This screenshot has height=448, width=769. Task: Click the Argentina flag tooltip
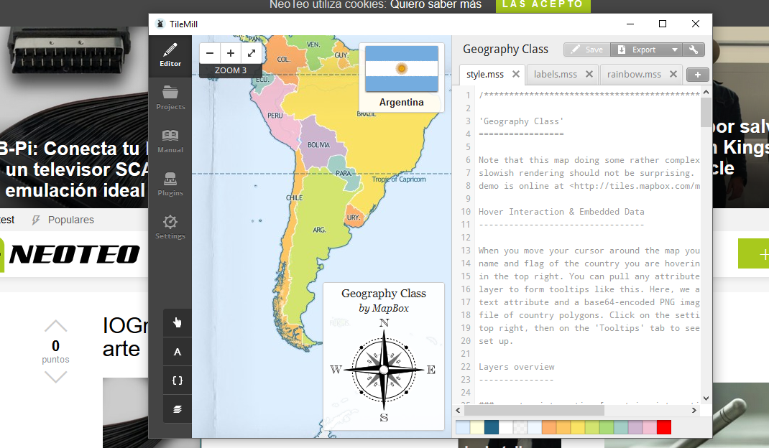402,77
